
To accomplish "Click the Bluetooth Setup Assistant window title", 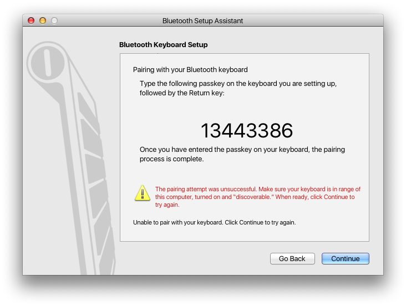I will (202, 21).
